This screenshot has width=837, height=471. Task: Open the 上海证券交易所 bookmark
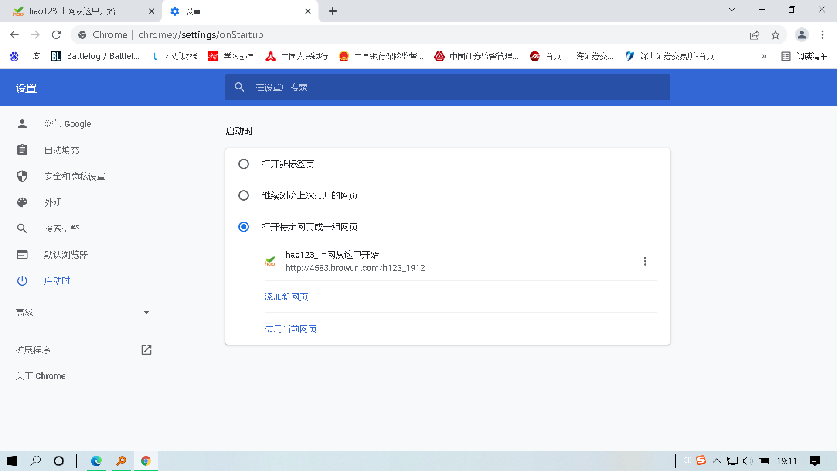click(x=572, y=56)
